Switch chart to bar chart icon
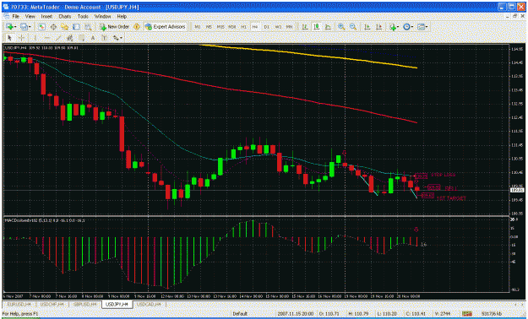Image resolution: width=528 pixels, height=319 pixels. tap(305, 27)
